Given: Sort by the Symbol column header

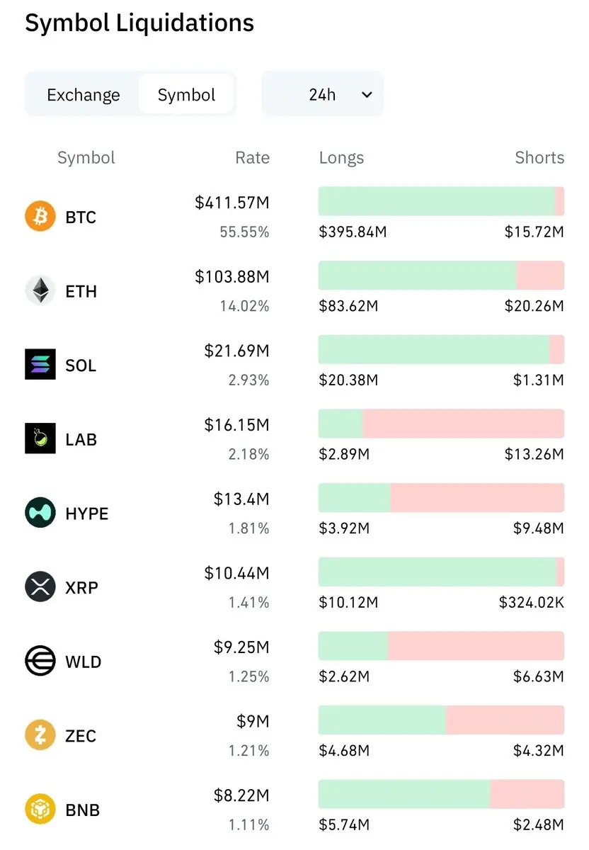Looking at the screenshot, I should (86, 157).
